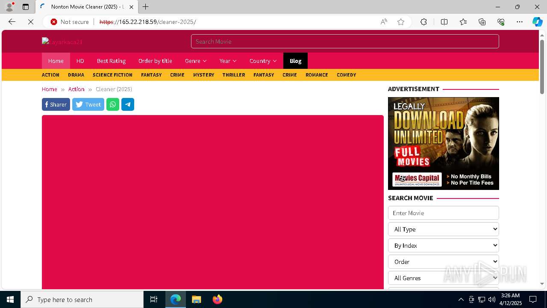This screenshot has width=547, height=308.
Task: Open Microsoft Edge from the taskbar
Action: pyautogui.click(x=176, y=299)
